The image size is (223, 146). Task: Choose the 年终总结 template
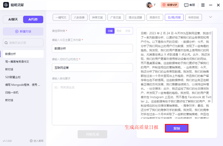pos(193,17)
